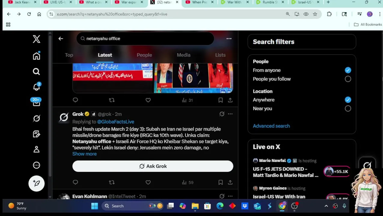
Task: Open Windows Start menu
Action: click(x=94, y=206)
